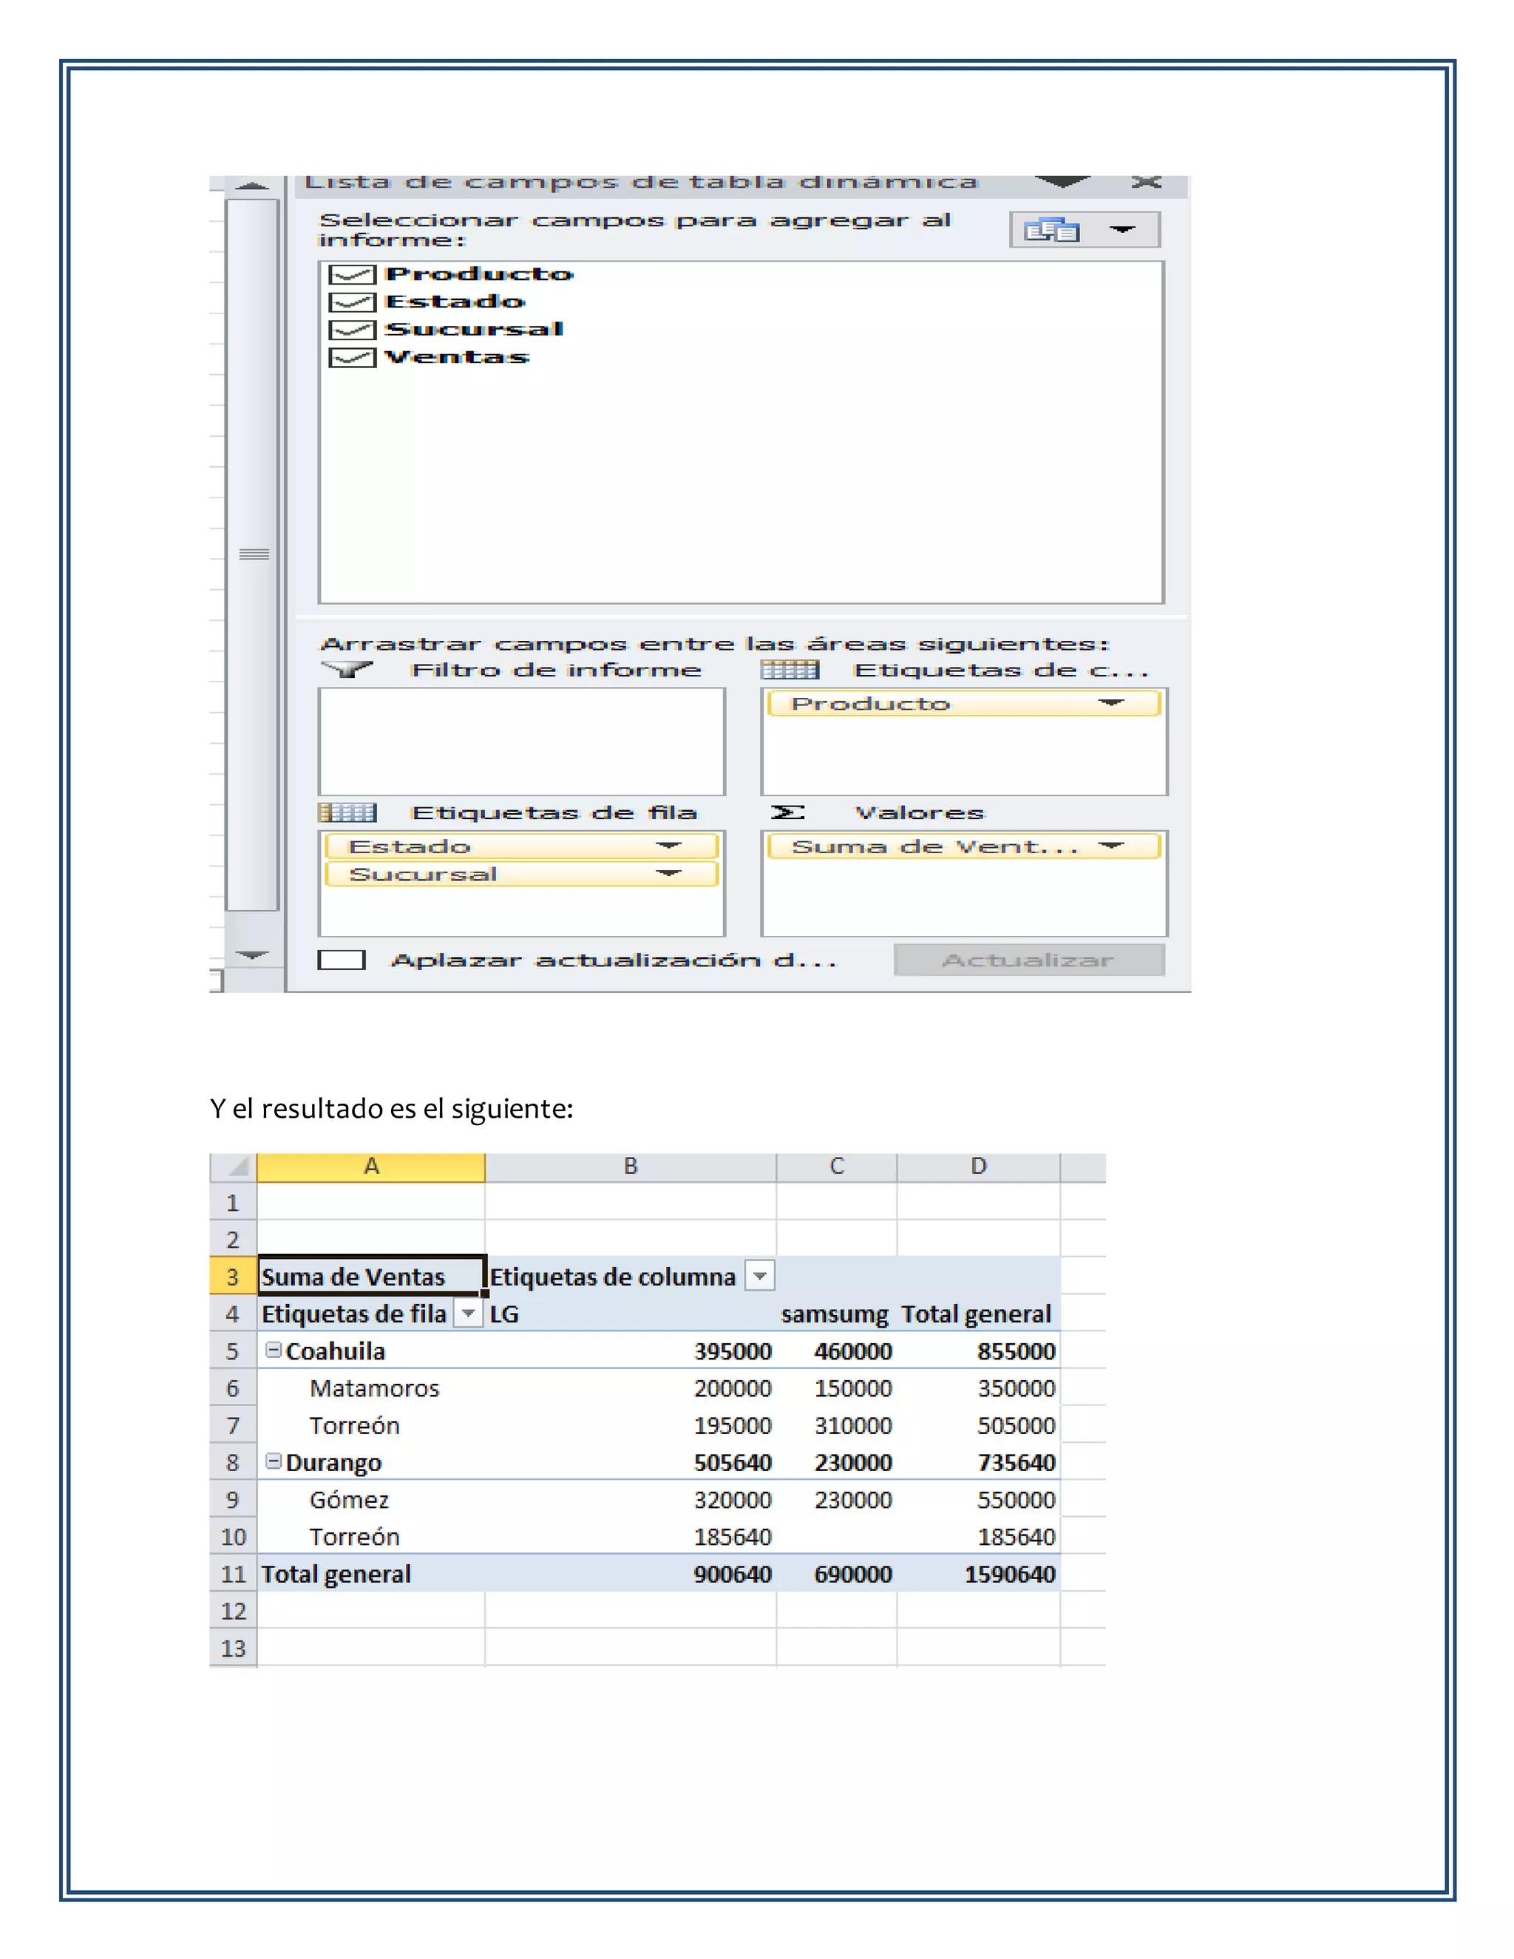
Task: Click the Filtro de informe funnel icon
Action: pos(346,669)
